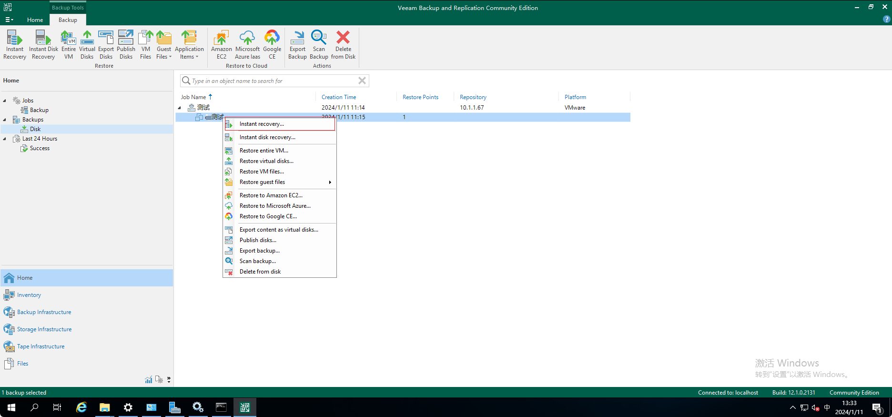Viewport: 892px width, 417px height.
Task: Choose Scan backup... menu entry
Action: point(280,261)
